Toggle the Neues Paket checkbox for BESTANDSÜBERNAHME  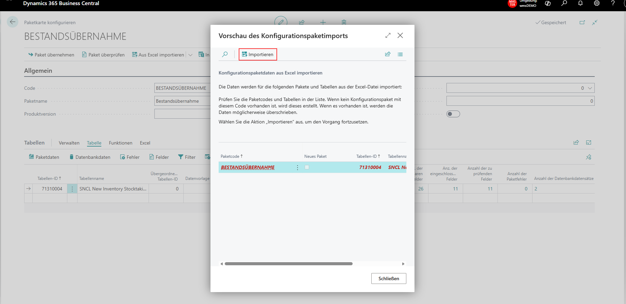(307, 167)
